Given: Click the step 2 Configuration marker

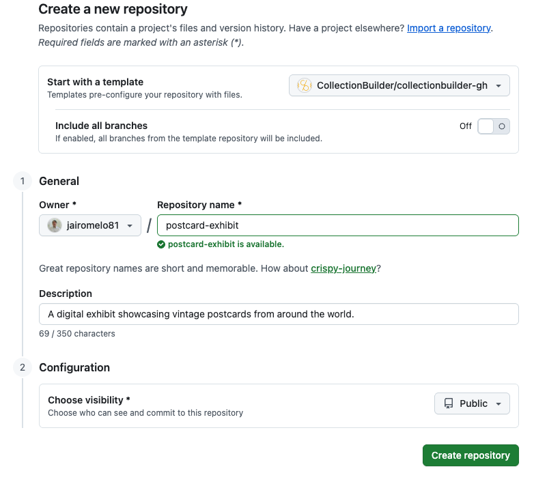Looking at the screenshot, I should (x=23, y=367).
